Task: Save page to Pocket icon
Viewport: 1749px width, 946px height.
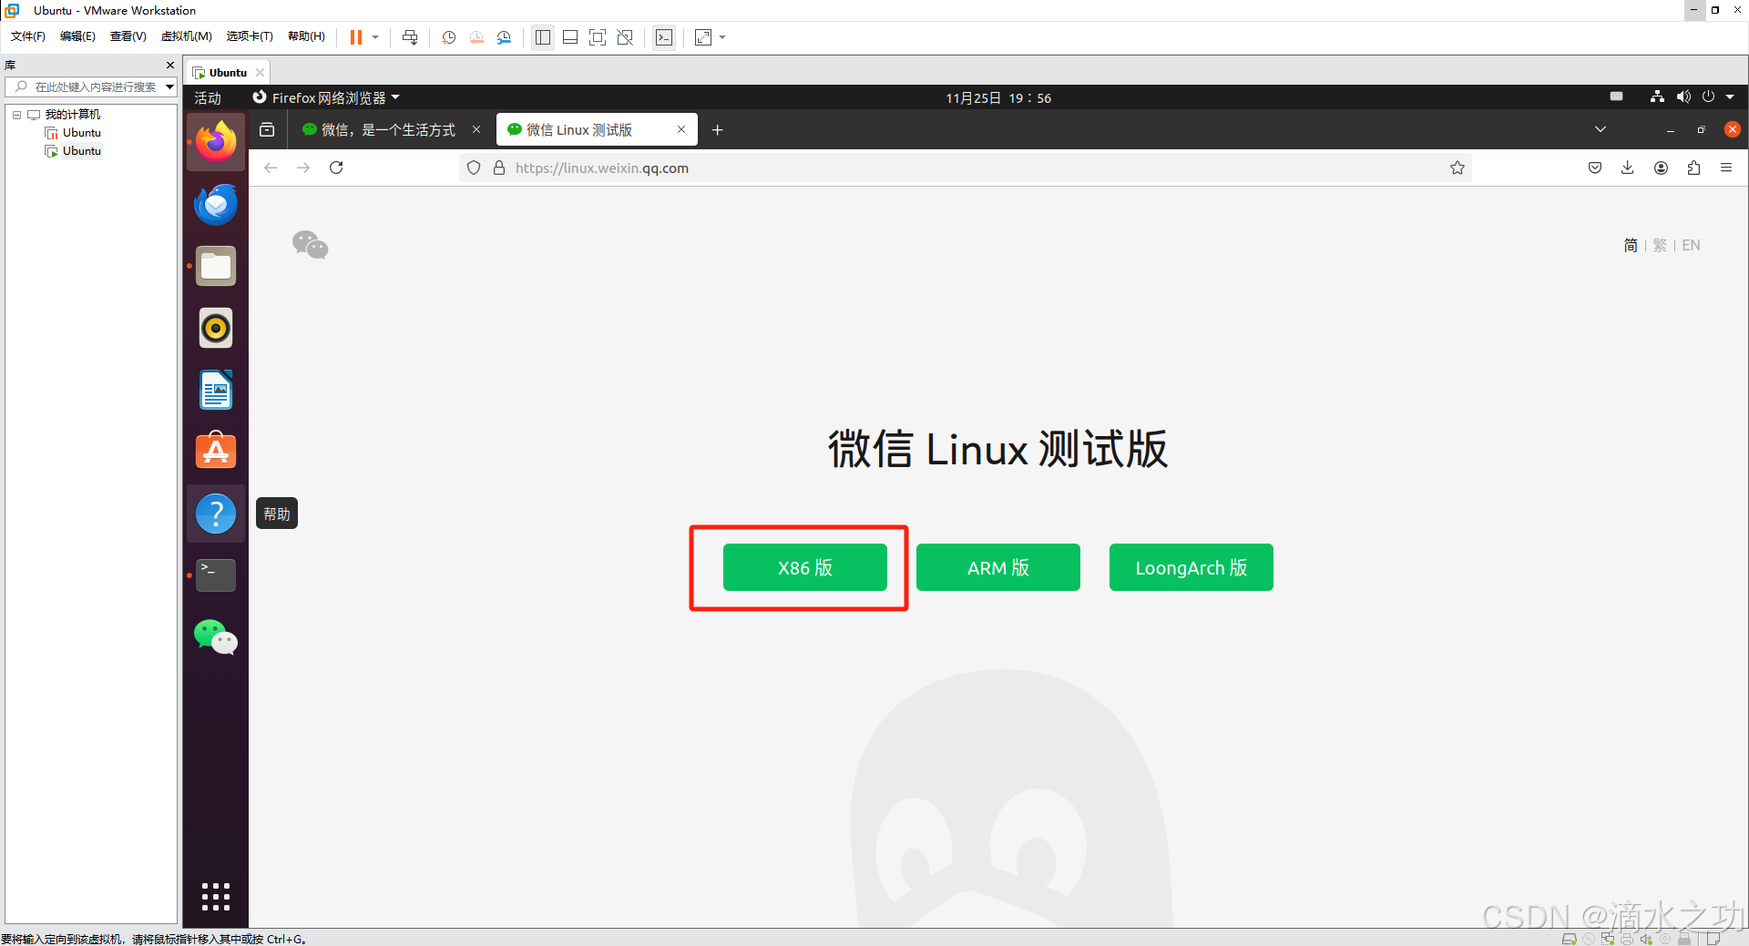Action: click(x=1595, y=168)
